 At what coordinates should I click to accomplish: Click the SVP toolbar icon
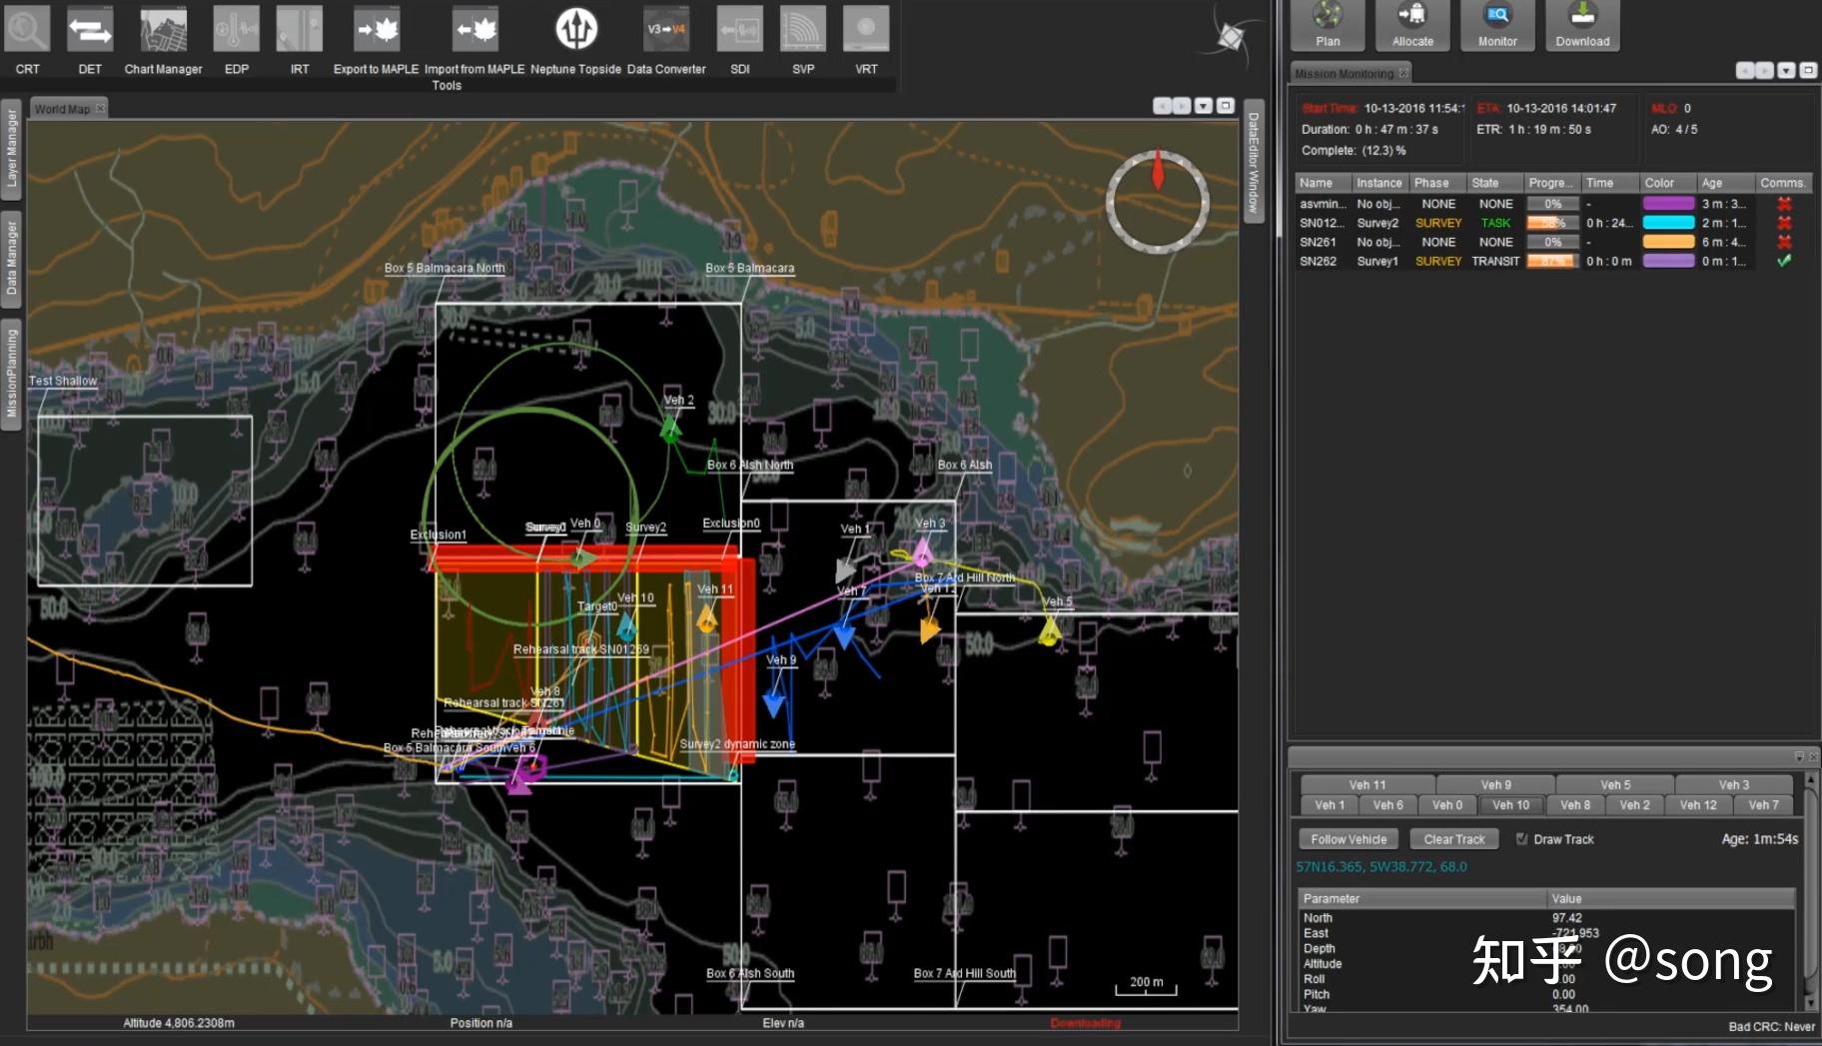[x=802, y=29]
